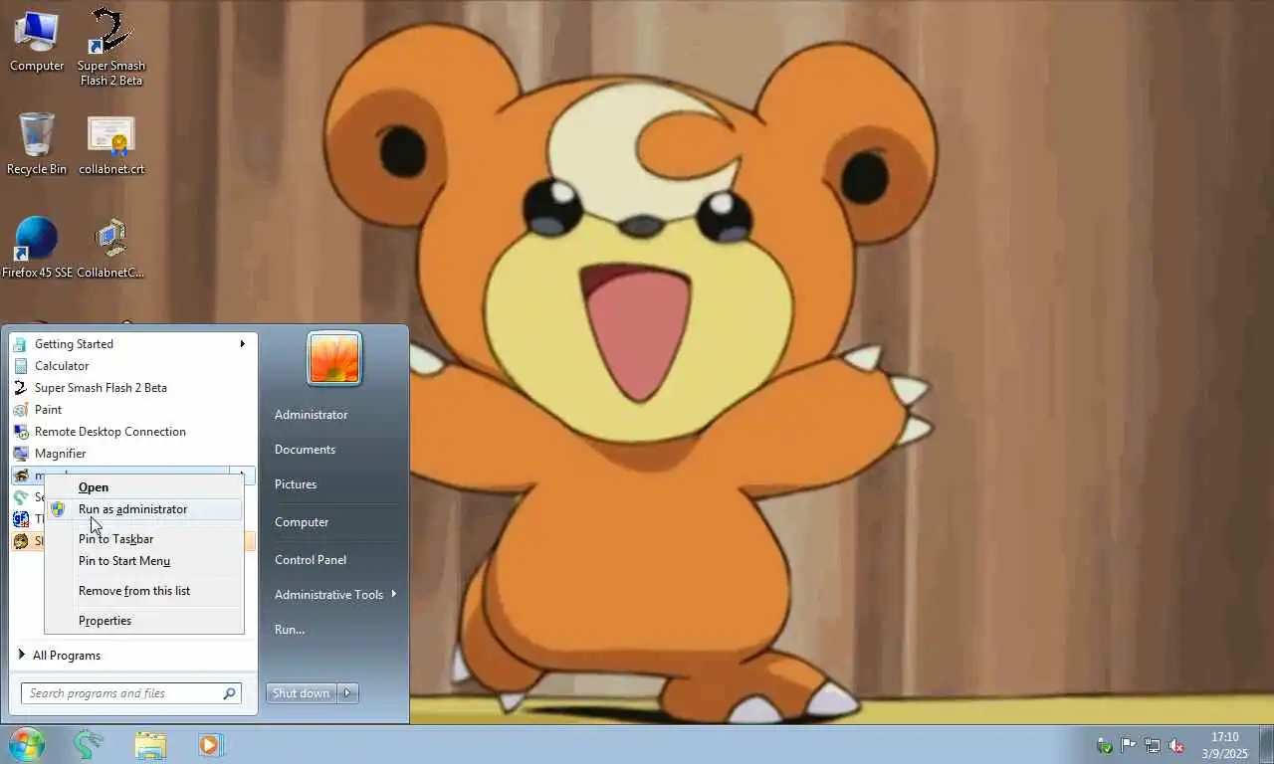Image resolution: width=1274 pixels, height=764 pixels.
Task: Open Control Panel from the Start menu
Action: (x=311, y=560)
